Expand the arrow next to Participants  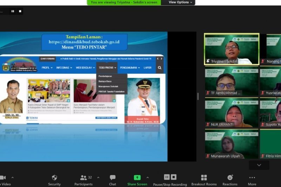click(98, 178)
